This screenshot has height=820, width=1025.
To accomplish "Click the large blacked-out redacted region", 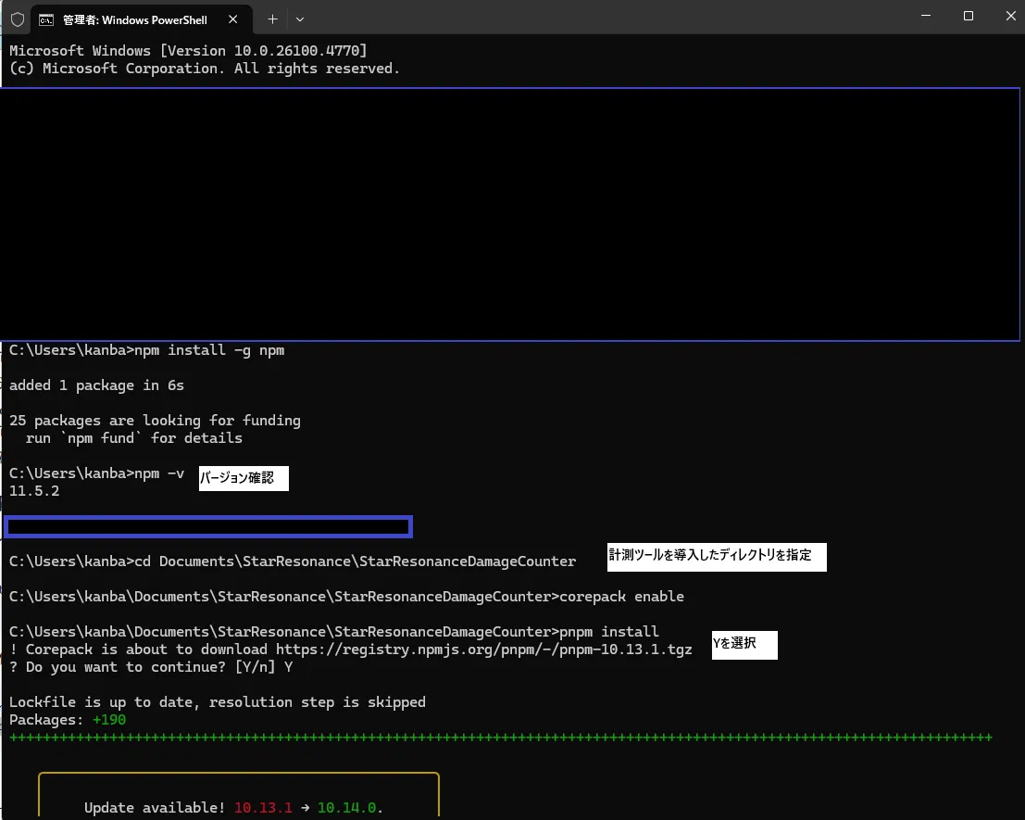I will [512, 215].
